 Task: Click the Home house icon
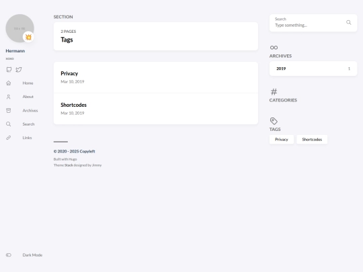pos(9,83)
